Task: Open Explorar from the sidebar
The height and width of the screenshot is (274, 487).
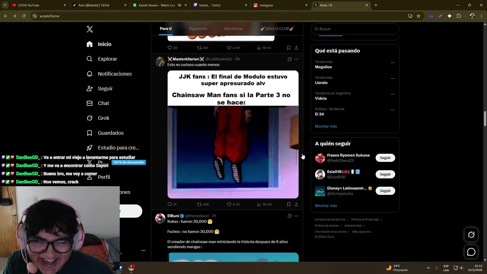Action: point(102,59)
